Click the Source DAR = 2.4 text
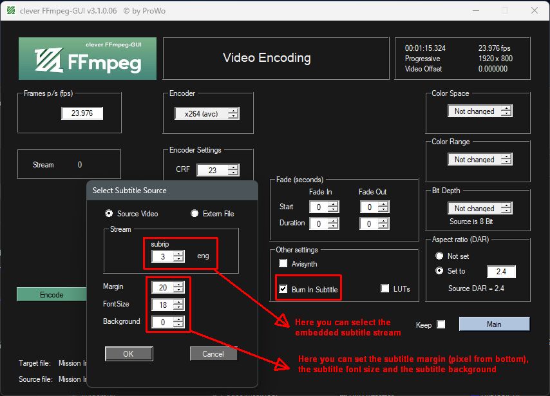Viewport: 550px width, 396px height. [x=476, y=288]
